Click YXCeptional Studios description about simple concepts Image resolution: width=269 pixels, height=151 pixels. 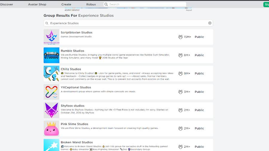[x=98, y=91]
